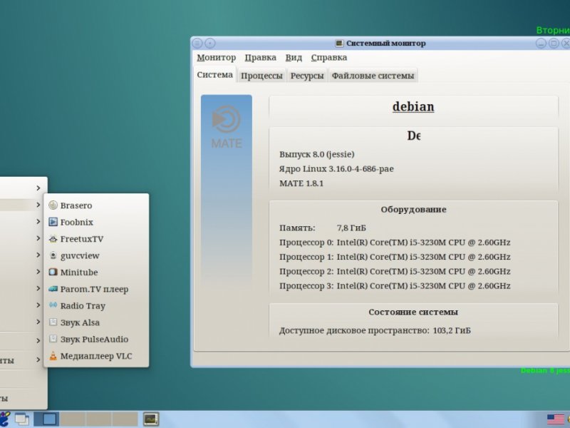Click the 'Выпуск 8.0 (jessie)' line
The image size is (570, 428).
click(x=316, y=154)
